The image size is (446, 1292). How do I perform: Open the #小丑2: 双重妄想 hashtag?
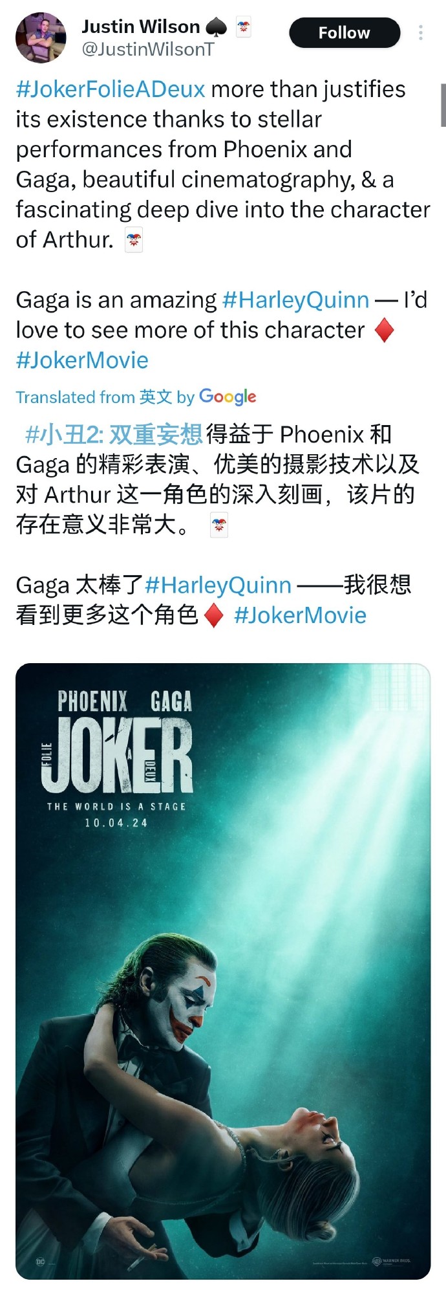point(114,435)
